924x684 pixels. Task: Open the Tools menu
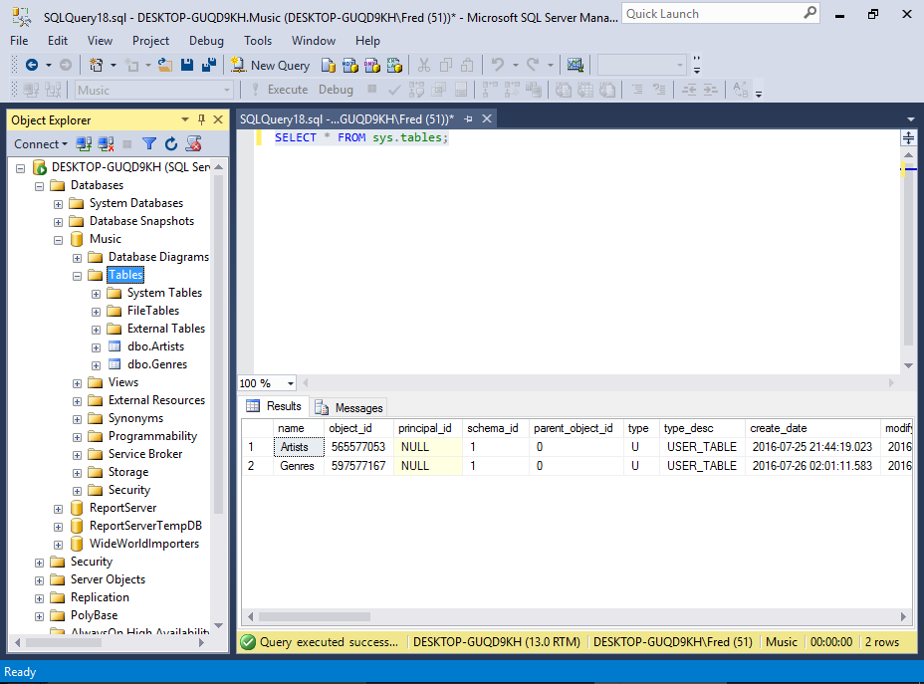258,41
